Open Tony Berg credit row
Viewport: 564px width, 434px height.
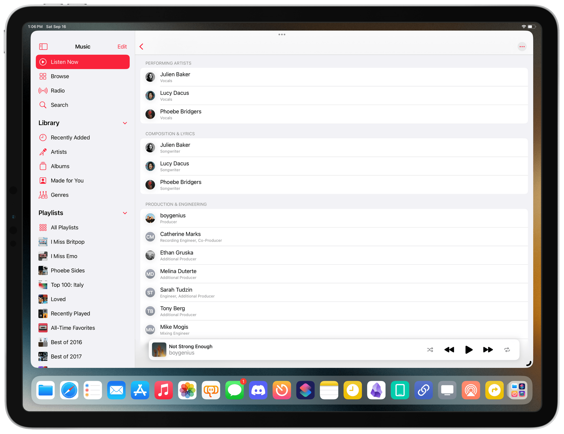click(334, 311)
